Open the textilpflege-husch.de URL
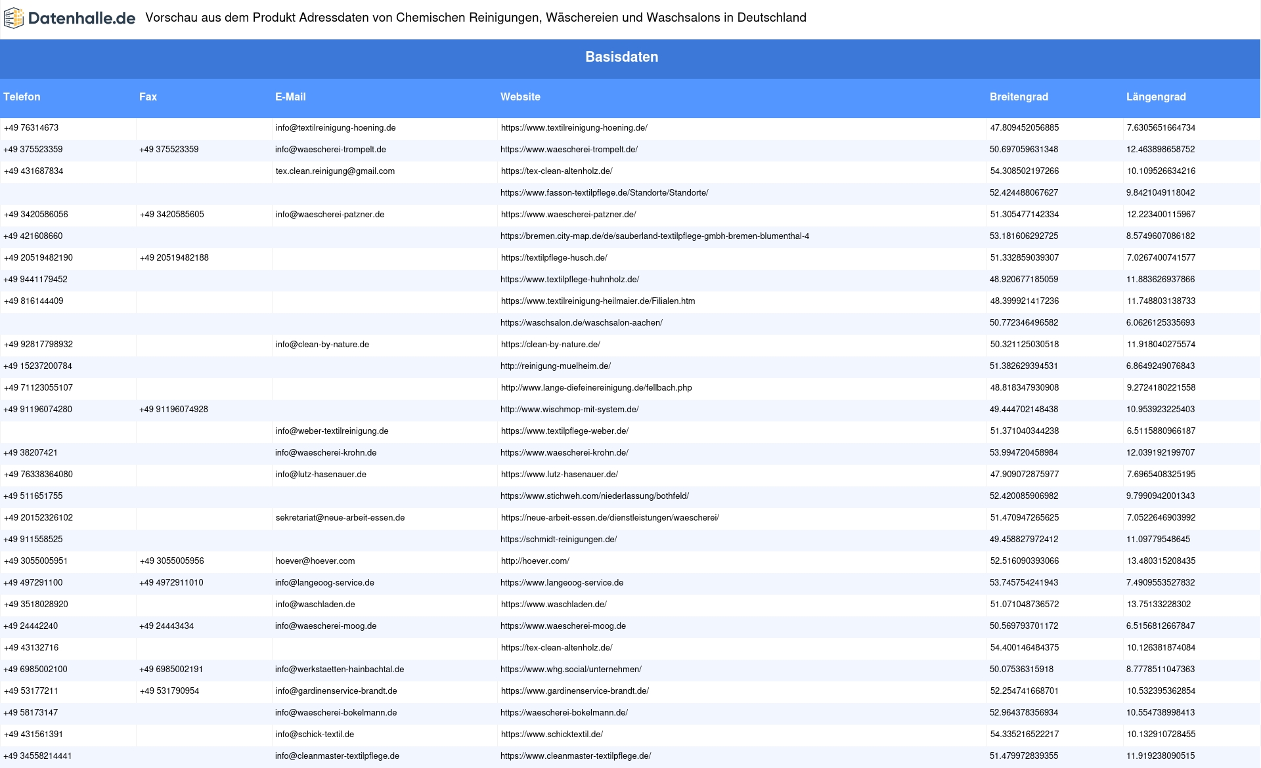Image resolution: width=1261 pixels, height=768 pixels. [x=554, y=258]
